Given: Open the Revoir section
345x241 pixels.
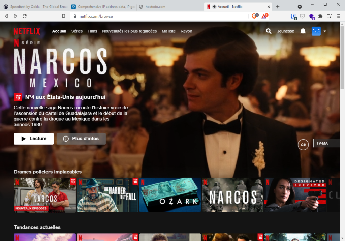Looking at the screenshot, I should point(186,31).
